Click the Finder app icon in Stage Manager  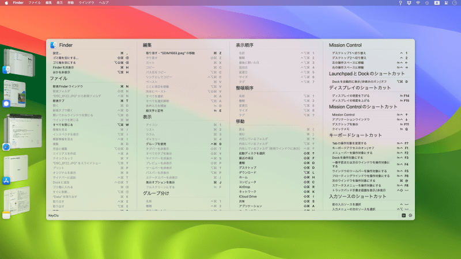coord(6,70)
